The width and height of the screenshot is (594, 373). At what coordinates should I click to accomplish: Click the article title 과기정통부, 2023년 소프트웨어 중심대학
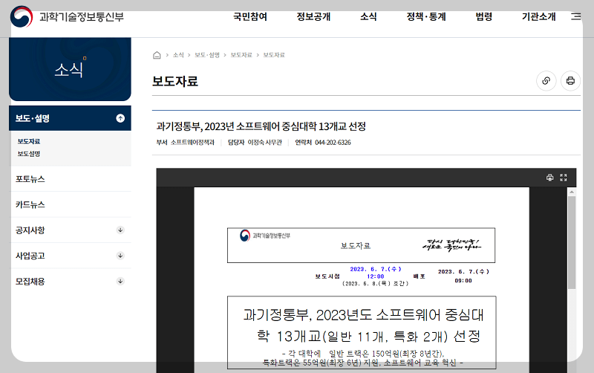click(261, 126)
